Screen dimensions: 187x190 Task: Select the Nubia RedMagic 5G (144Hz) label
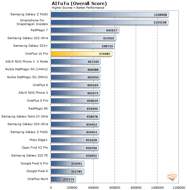click(x=26, y=69)
